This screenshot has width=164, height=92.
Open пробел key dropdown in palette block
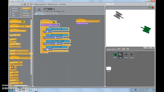click(x=23, y=26)
